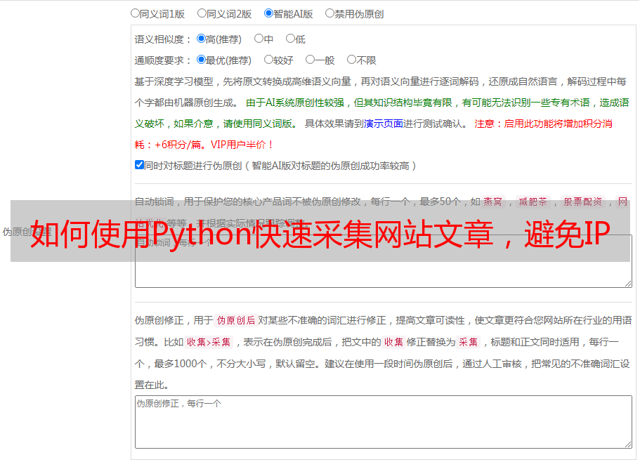The height and width of the screenshot is (462, 640).
Task: Select the 同义词1版 radio option
Action: pos(135,13)
